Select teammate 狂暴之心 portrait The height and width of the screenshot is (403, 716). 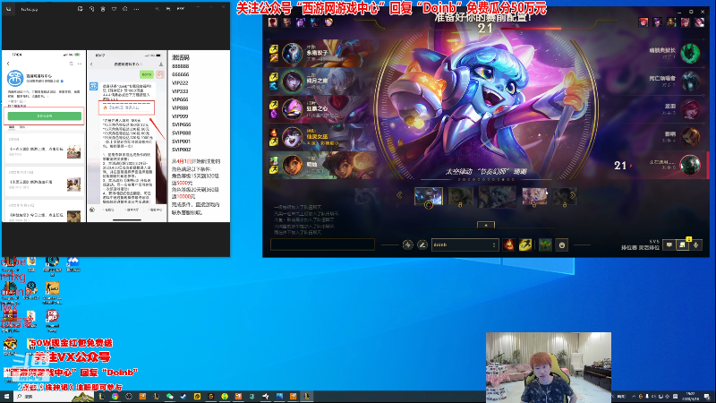point(293,109)
